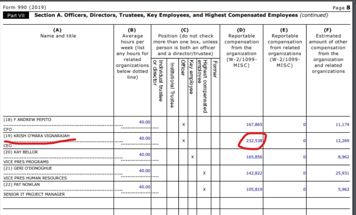Click the 105,819 compensation for Pat Nowlan
356x215 pixels.
point(254,189)
